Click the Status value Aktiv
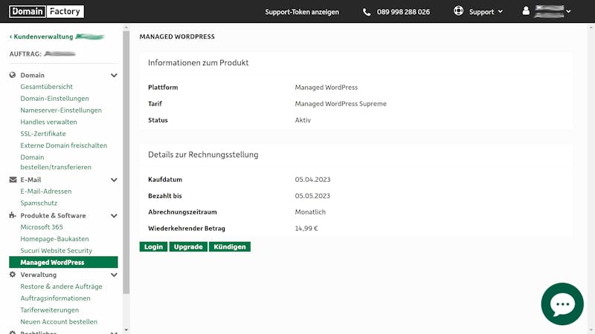This screenshot has width=595, height=334. point(303,120)
